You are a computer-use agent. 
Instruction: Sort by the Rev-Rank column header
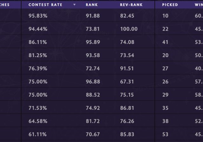tap(128, 5)
